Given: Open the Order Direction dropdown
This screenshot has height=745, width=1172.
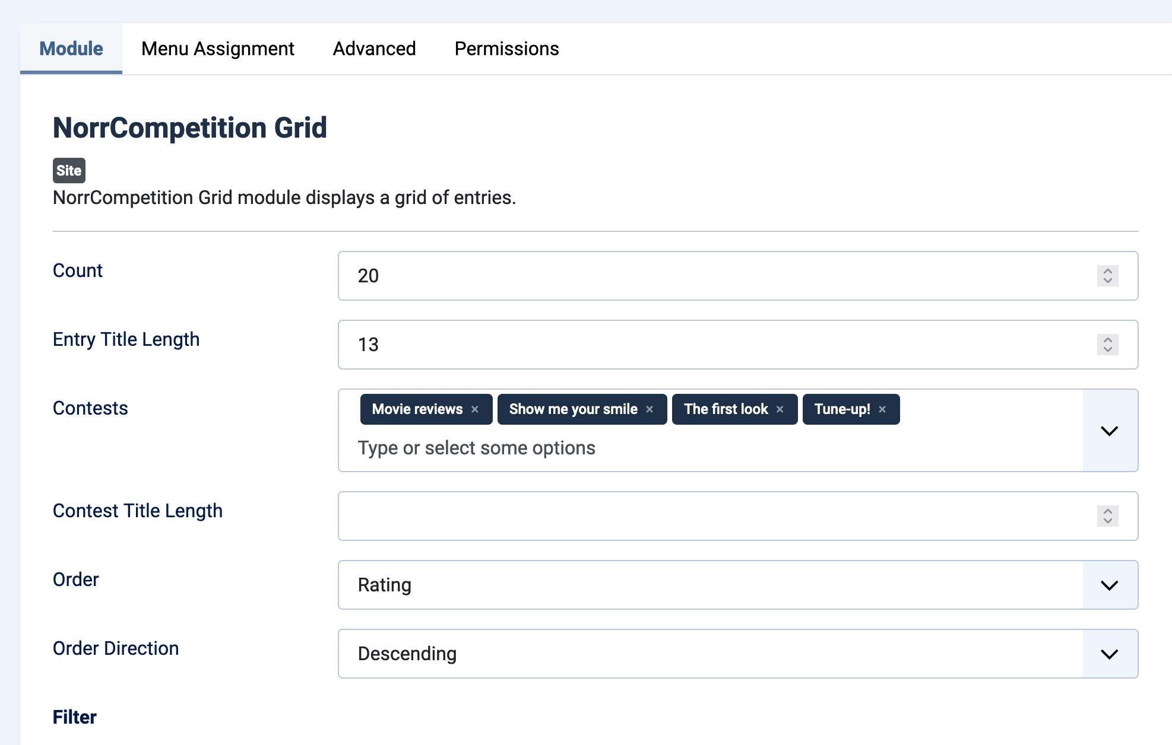Looking at the screenshot, I should [738, 654].
